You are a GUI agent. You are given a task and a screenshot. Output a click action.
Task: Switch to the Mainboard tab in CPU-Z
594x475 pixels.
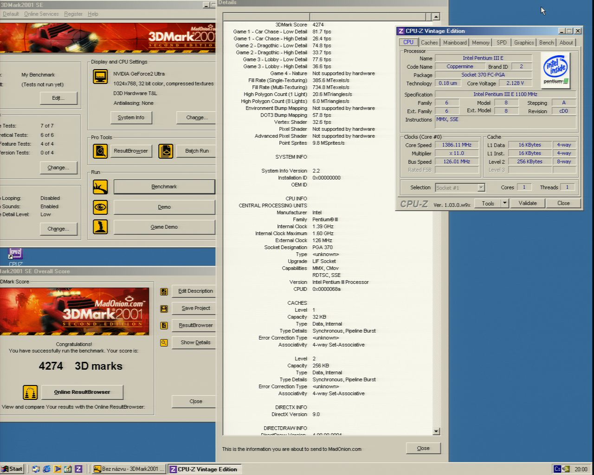click(455, 43)
